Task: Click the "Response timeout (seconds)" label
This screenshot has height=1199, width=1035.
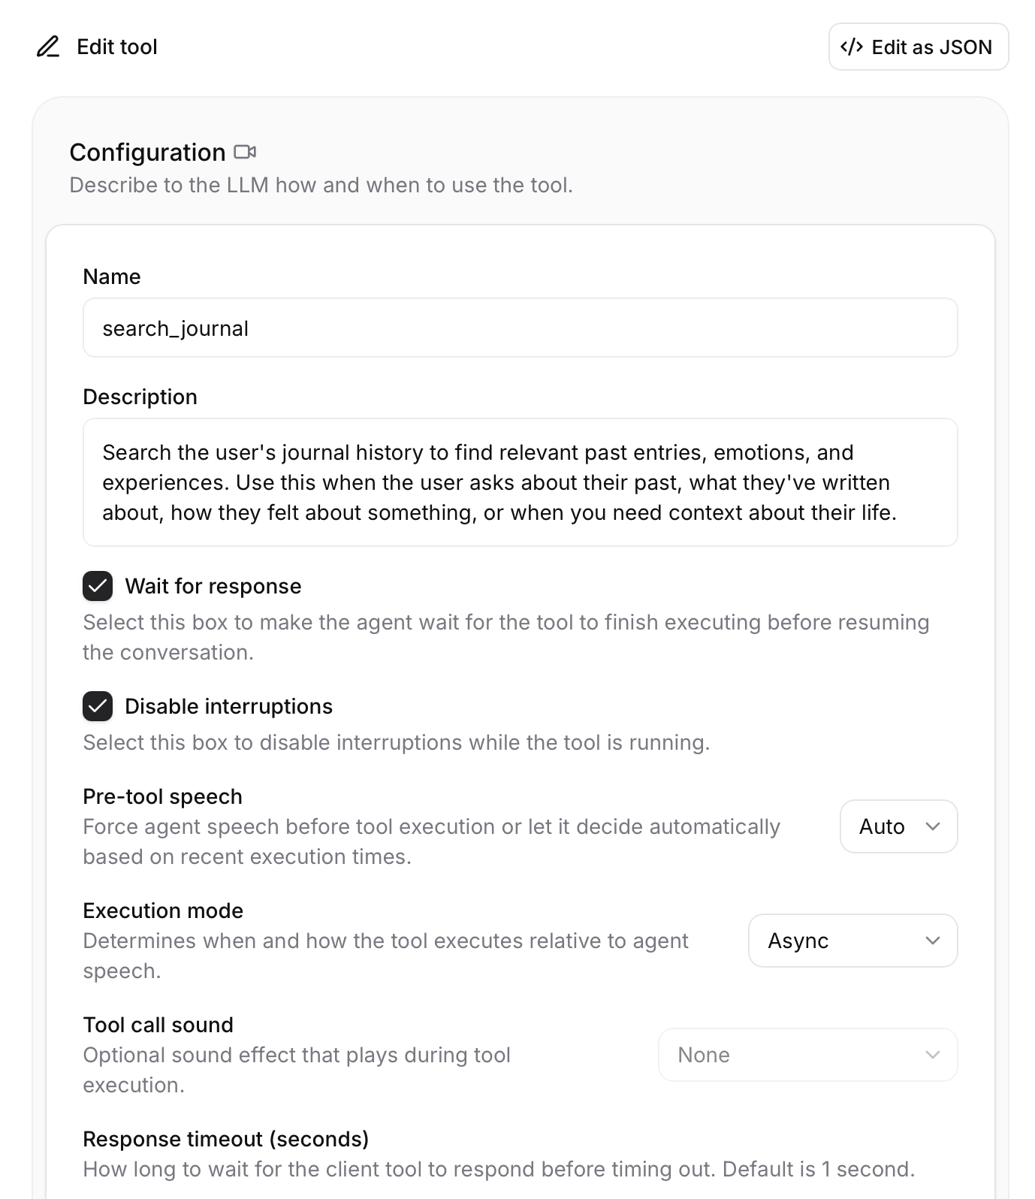Action: pyautogui.click(x=225, y=1139)
